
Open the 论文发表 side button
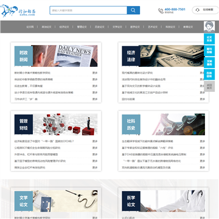coord(209,39)
